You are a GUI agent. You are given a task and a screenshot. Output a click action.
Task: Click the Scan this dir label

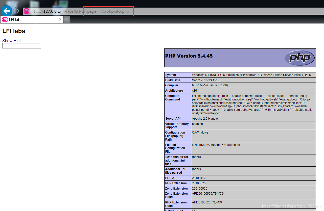click(x=177, y=161)
